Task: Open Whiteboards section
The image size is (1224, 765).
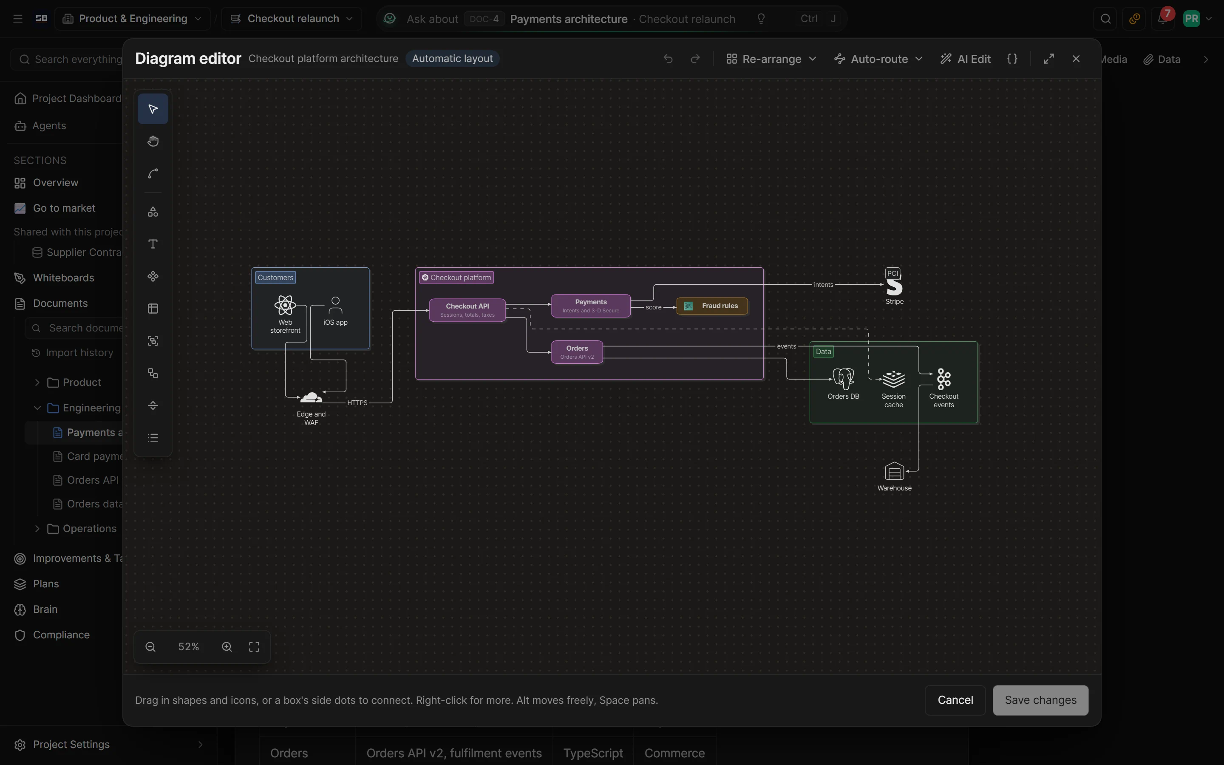Action: (x=63, y=278)
